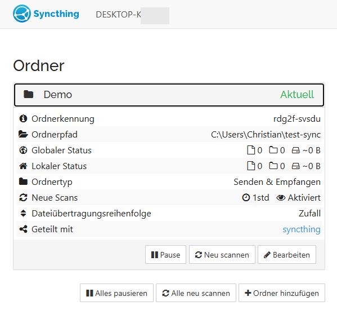Open the syncthing shared device link
This screenshot has height=310, width=337.
(x=302, y=229)
